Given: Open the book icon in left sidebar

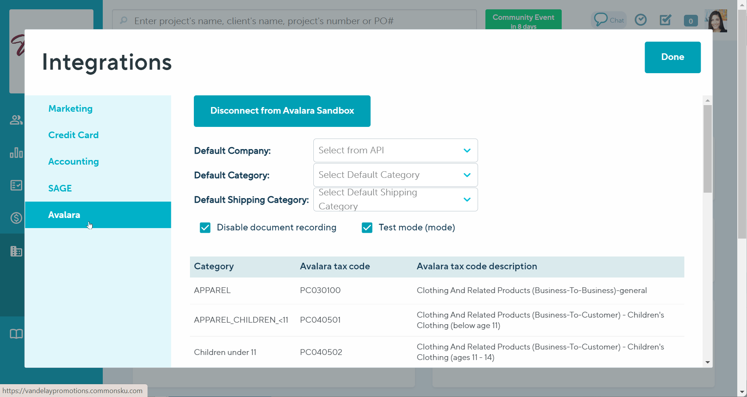Looking at the screenshot, I should (16, 334).
